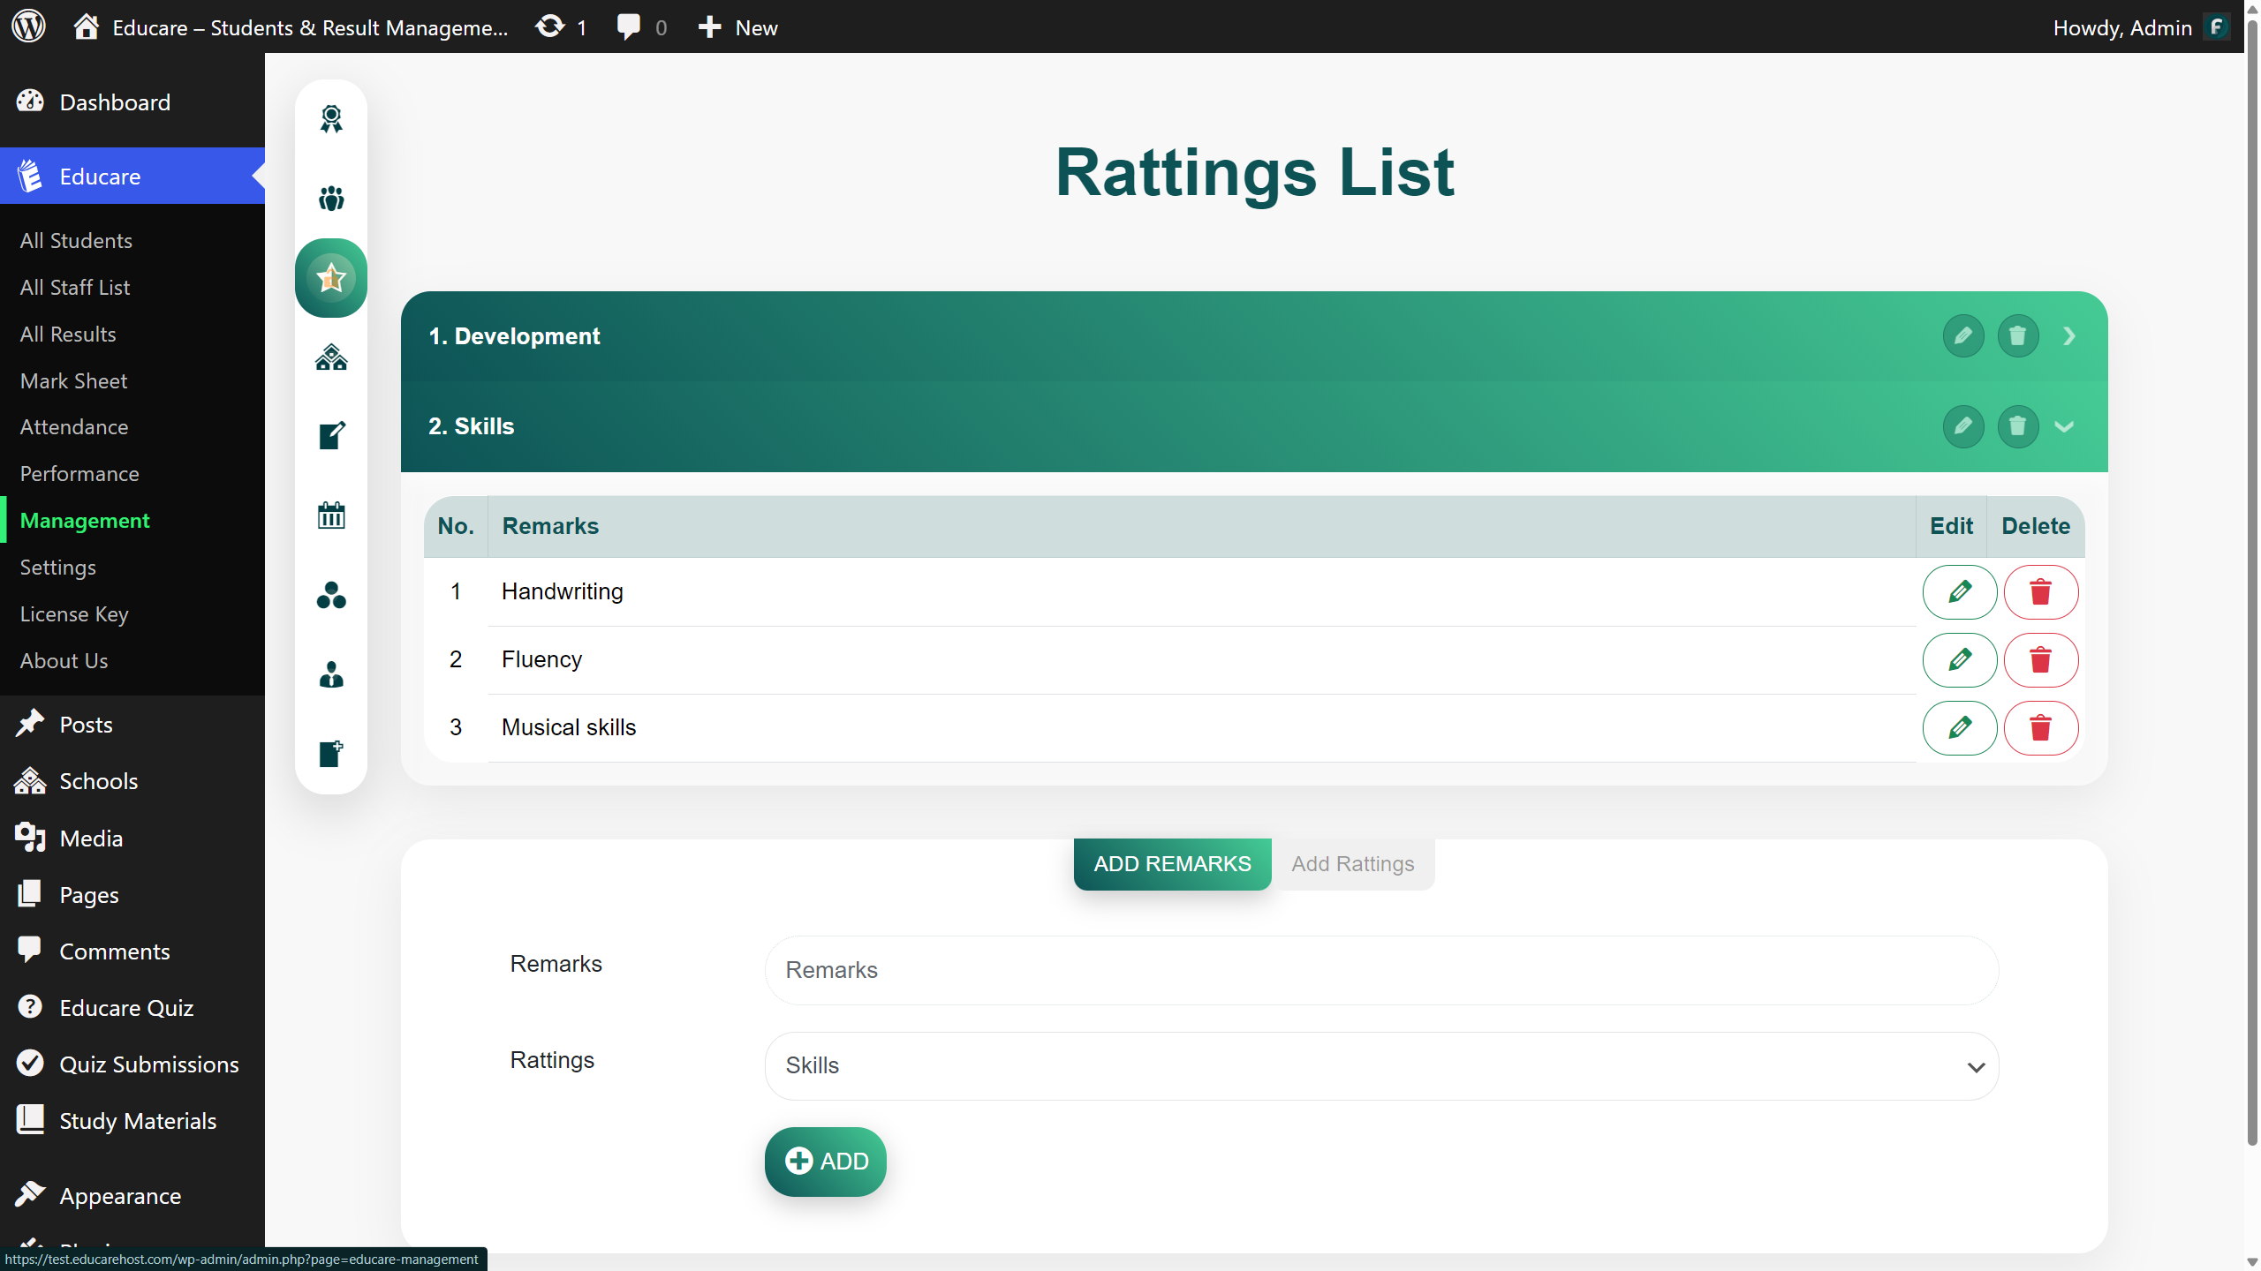Viewport: 2261px width, 1271px height.
Task: Edit the Handwriting remark with pencil icon
Action: pyautogui.click(x=1959, y=592)
